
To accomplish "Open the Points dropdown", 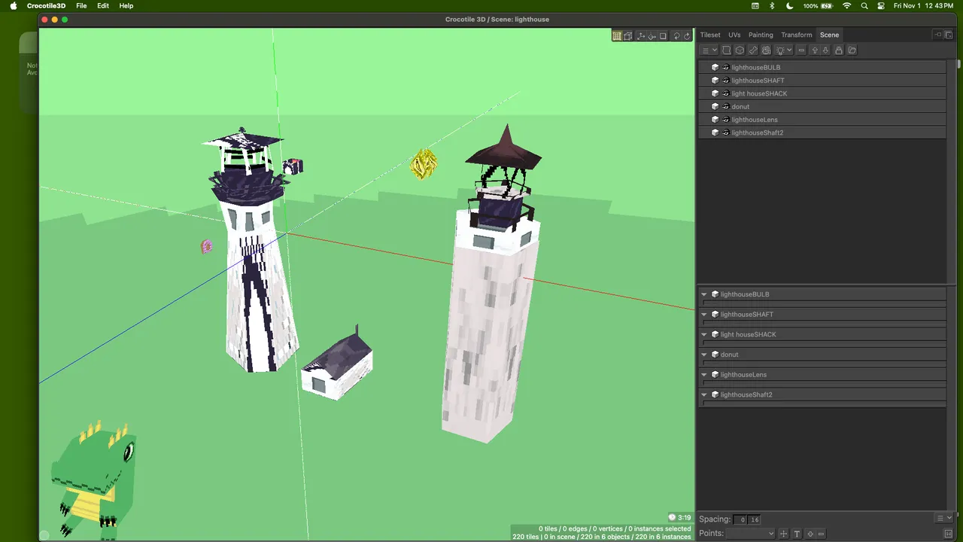I will click(750, 534).
